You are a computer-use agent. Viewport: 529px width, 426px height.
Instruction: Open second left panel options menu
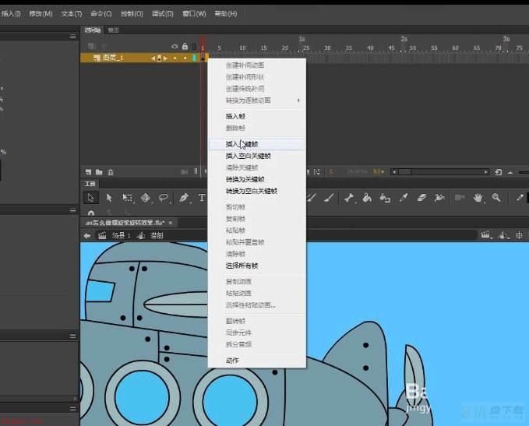(x=72, y=209)
